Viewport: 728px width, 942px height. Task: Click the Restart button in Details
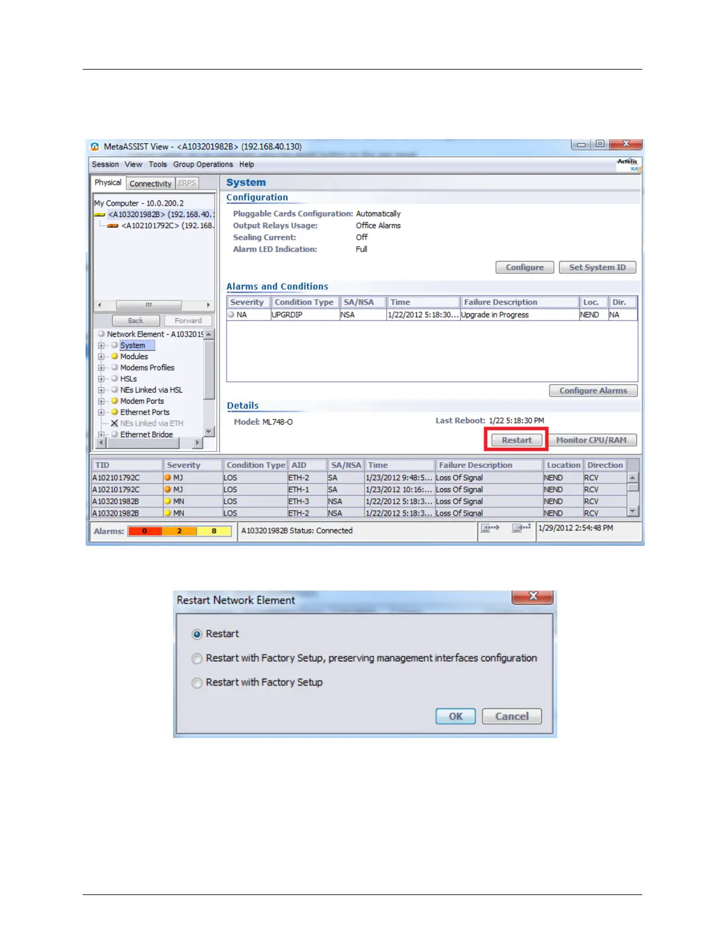[x=516, y=440]
